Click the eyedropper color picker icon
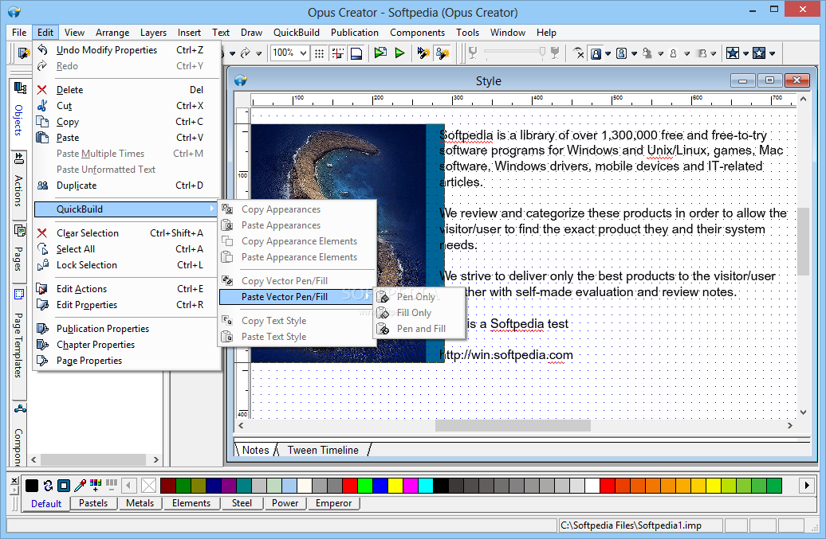 click(80, 486)
